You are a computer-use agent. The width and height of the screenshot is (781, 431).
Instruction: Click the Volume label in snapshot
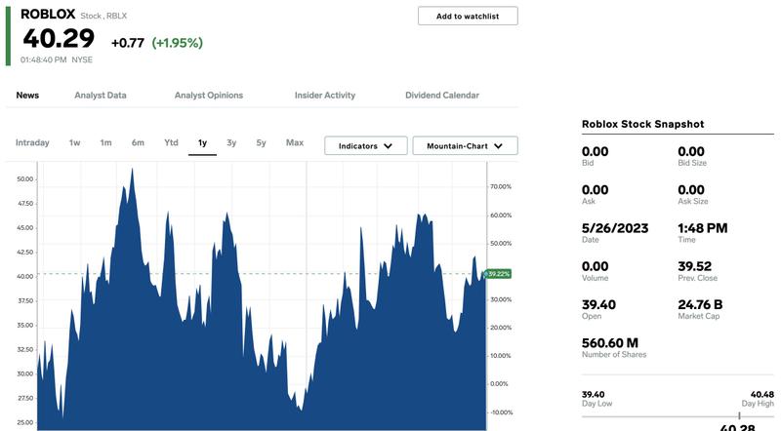[x=596, y=278]
